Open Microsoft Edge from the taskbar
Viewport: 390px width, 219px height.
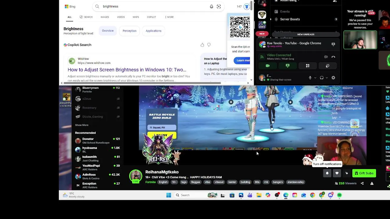click(x=286, y=195)
